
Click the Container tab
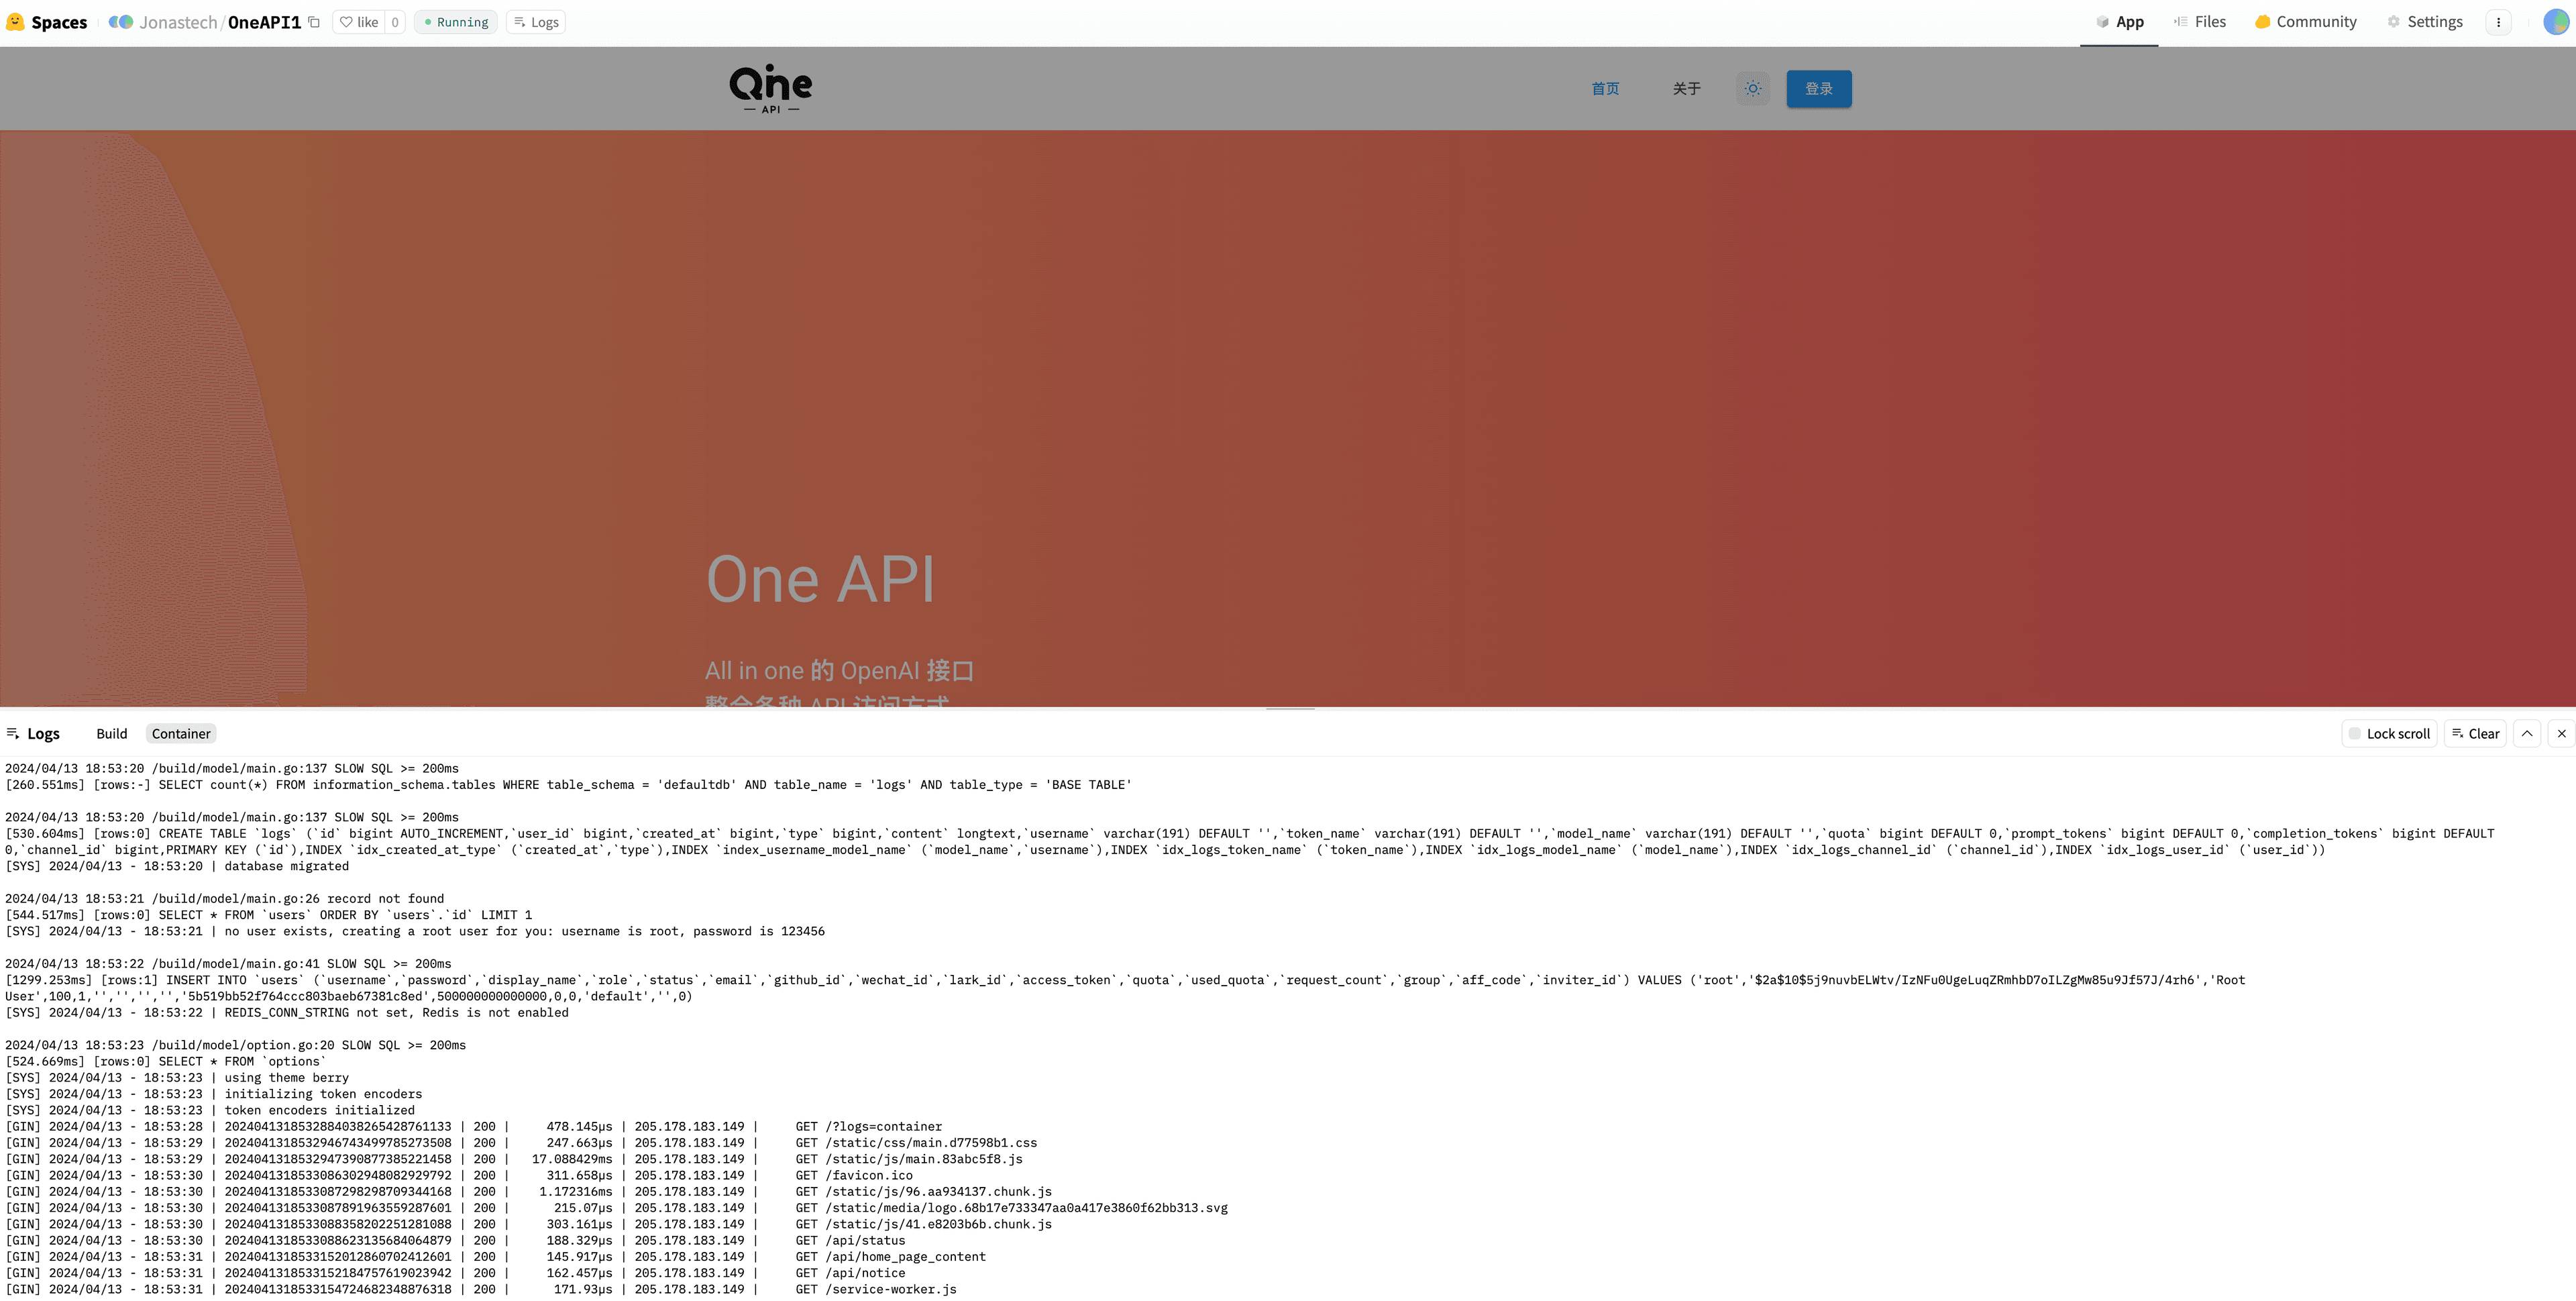click(x=181, y=733)
